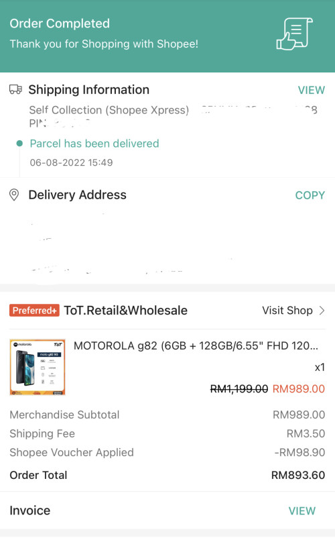
Task: Open the Motorola g82 product thumbnail
Action: tap(38, 367)
